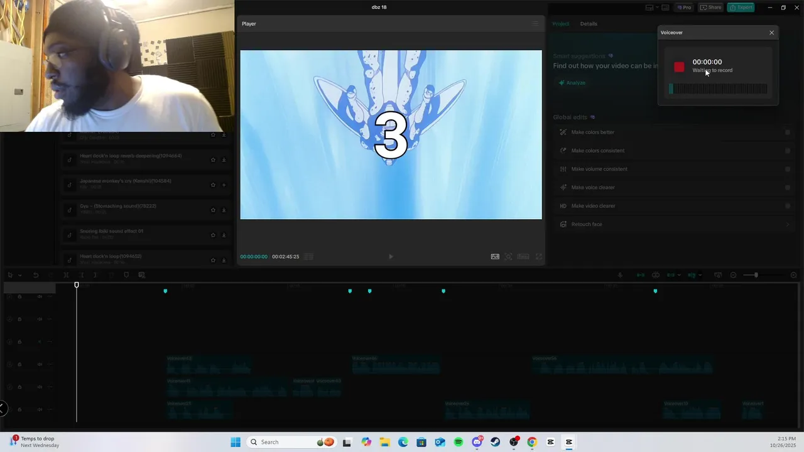Open File Explorer from the taskbar
This screenshot has width=804, height=452.
[x=384, y=442]
